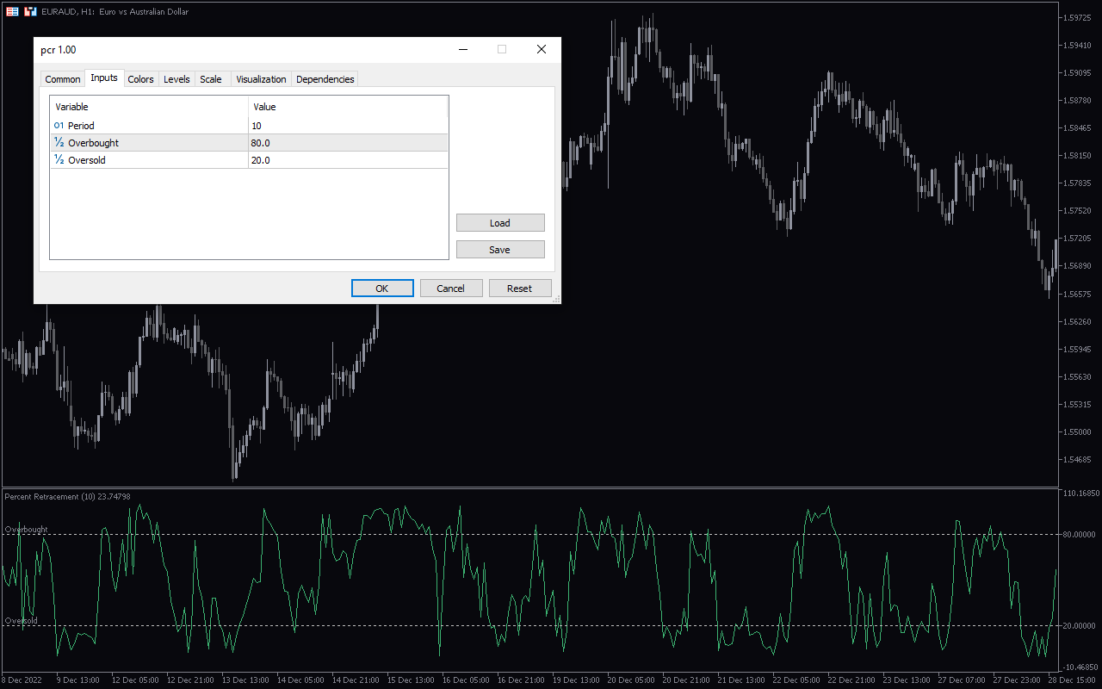Image resolution: width=1102 pixels, height=689 pixels.
Task: Click the pcr 1.00 dialog title
Action: point(59,50)
